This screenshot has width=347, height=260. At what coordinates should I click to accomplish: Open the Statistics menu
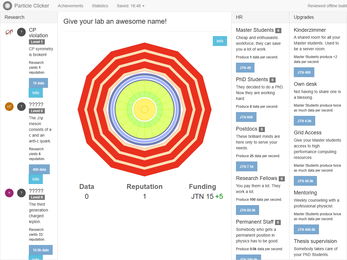click(x=100, y=6)
